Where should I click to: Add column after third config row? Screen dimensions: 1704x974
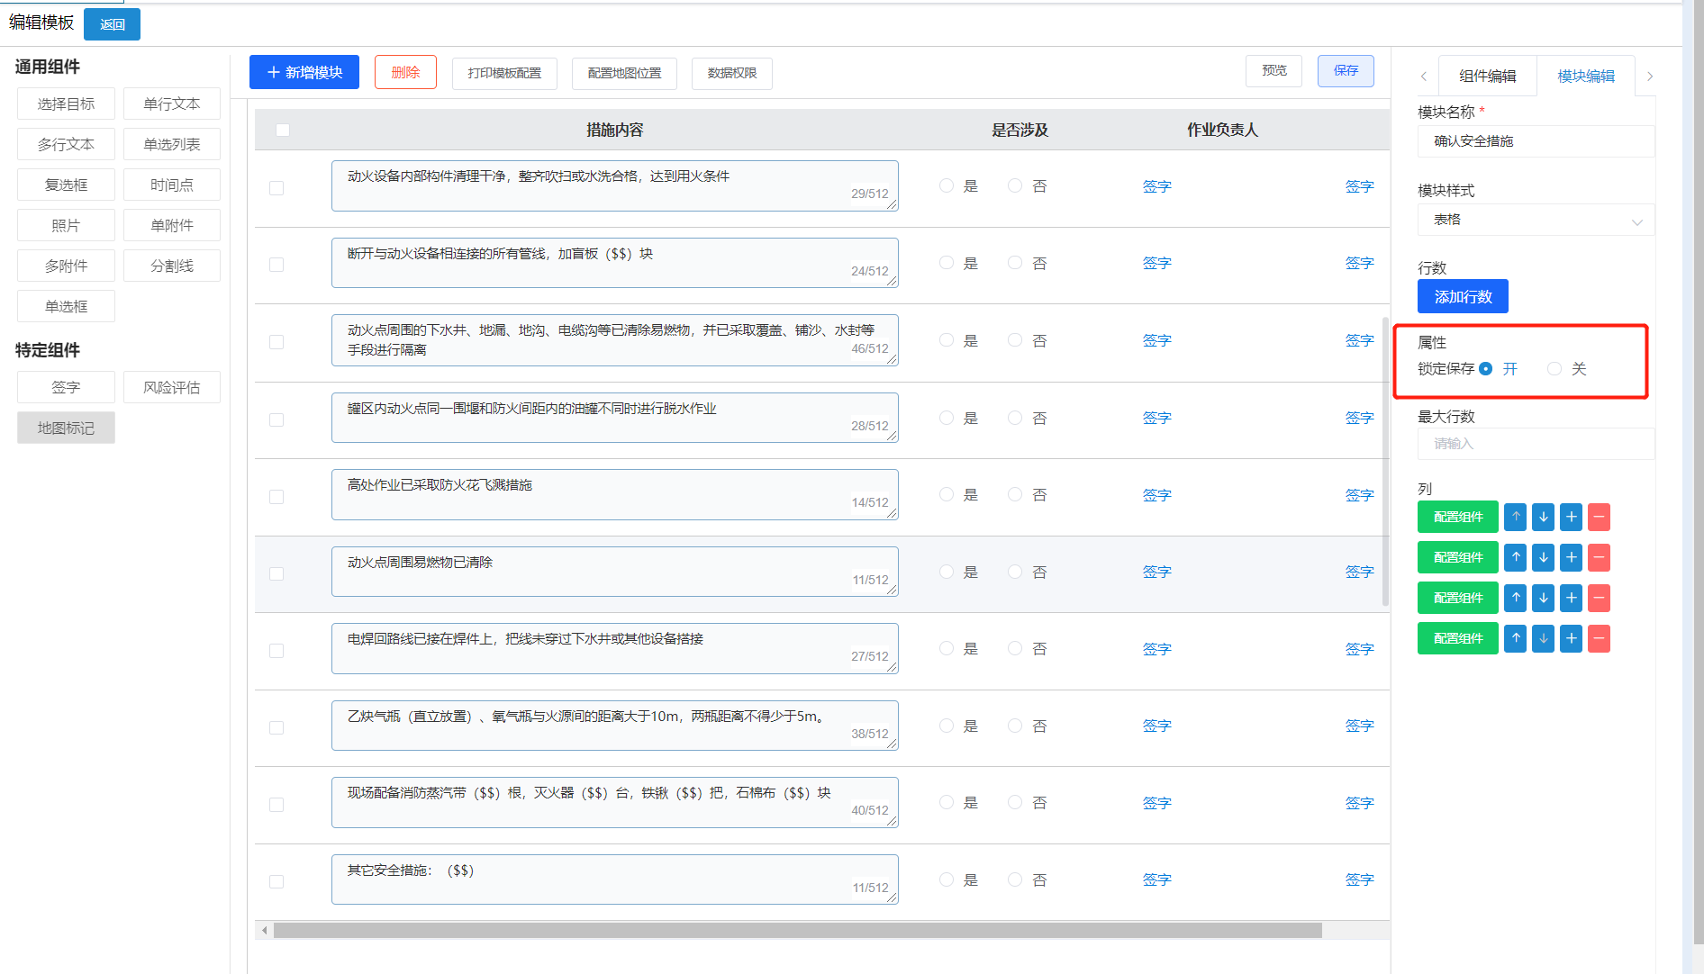coord(1572,598)
